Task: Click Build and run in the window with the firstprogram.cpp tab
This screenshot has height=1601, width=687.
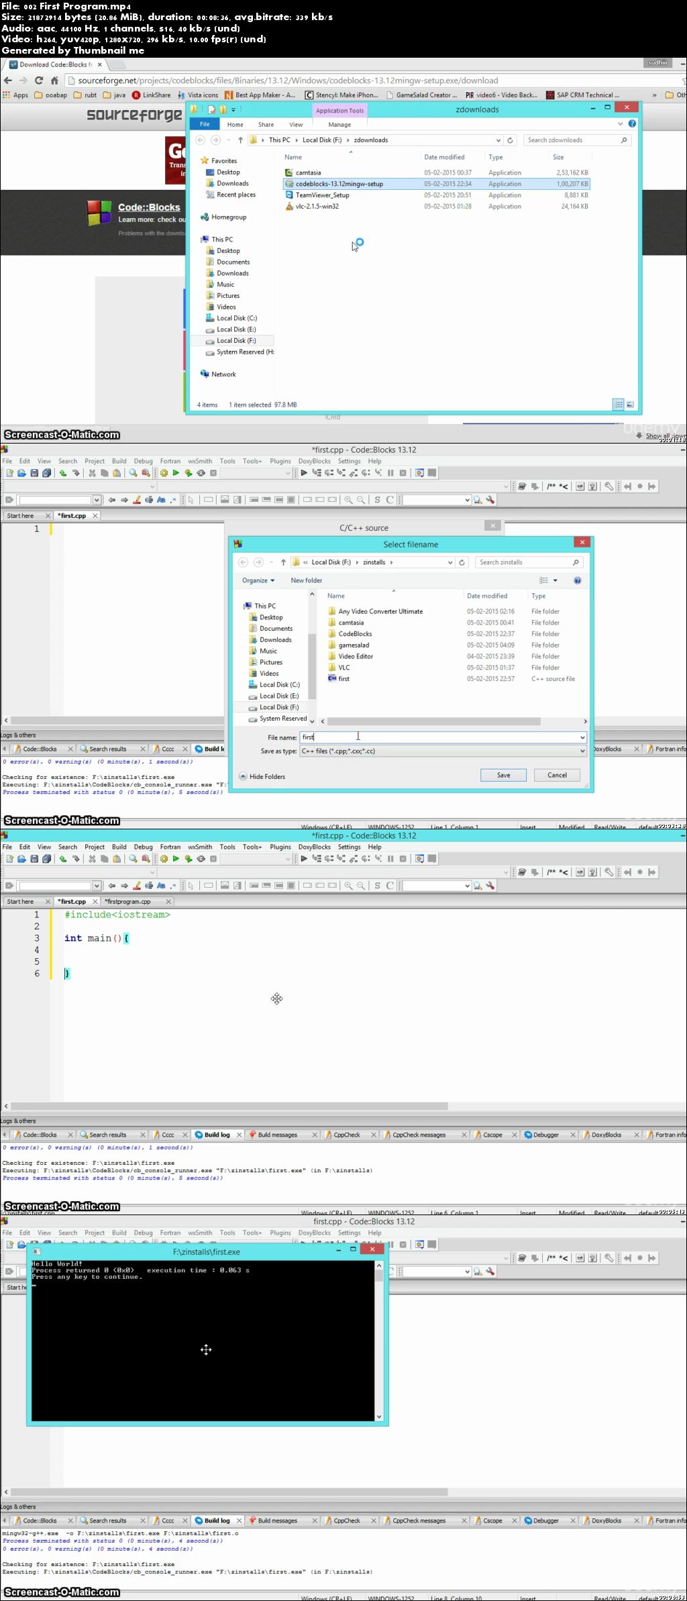Action: (189, 859)
